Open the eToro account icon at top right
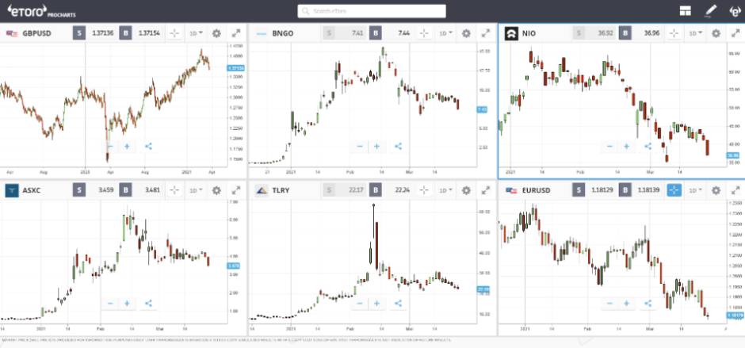This screenshot has width=745, height=348. 735,11
